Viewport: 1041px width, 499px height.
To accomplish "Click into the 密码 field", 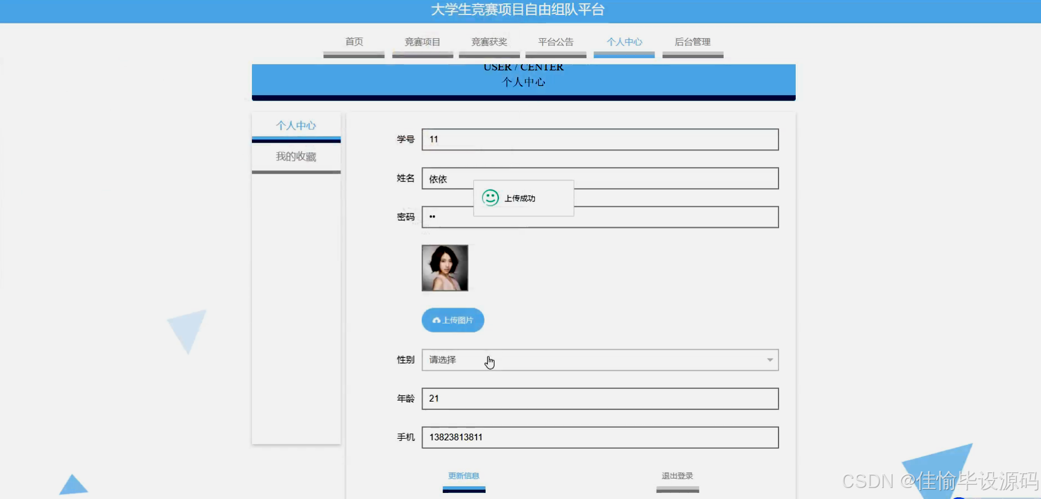I will click(600, 217).
